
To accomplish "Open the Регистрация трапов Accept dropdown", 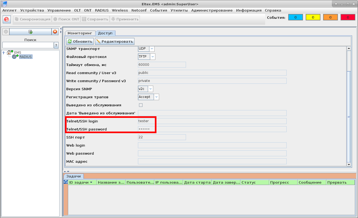I will point(156,97).
